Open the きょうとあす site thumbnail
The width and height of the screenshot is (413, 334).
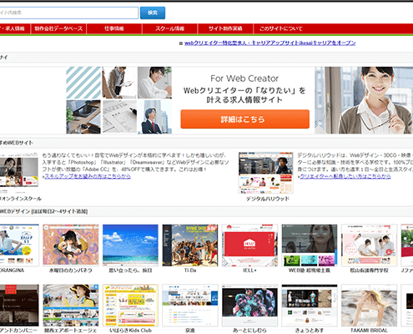[x=310, y=305]
